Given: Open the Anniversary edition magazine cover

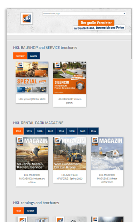Looking at the screenshot, I should coord(32,153).
